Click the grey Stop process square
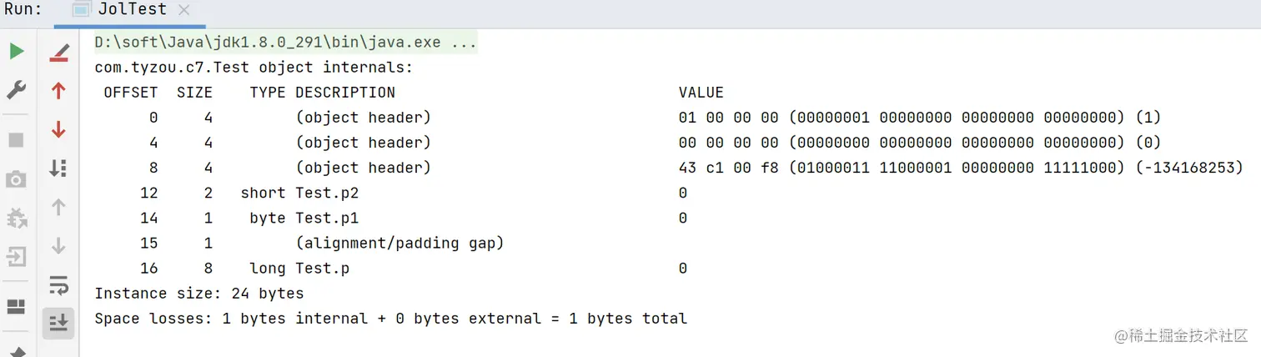This screenshot has height=357, width=1261. click(x=17, y=139)
